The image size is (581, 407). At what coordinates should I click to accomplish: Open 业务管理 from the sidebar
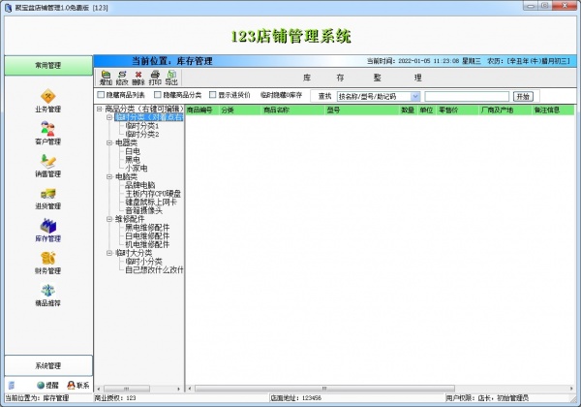point(47,99)
